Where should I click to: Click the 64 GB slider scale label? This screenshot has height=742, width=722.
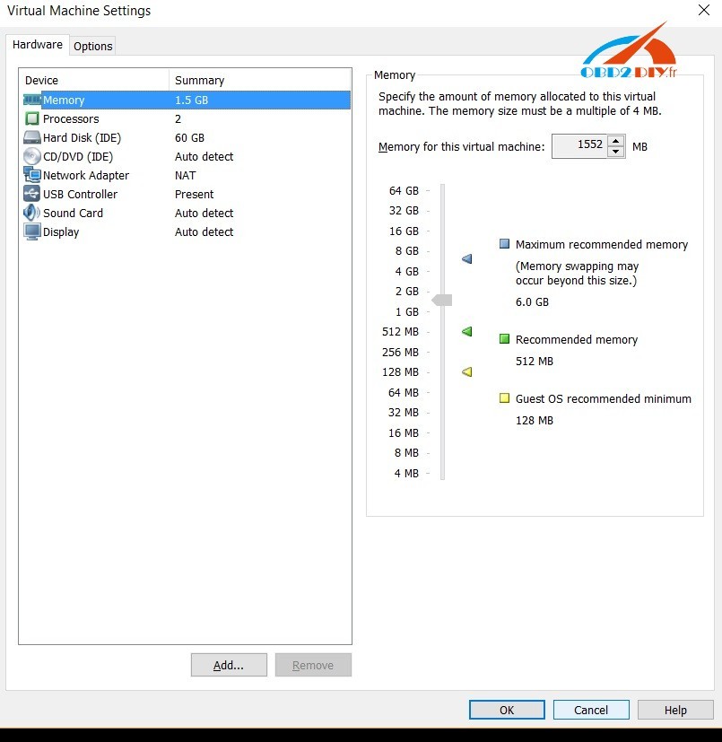[404, 191]
